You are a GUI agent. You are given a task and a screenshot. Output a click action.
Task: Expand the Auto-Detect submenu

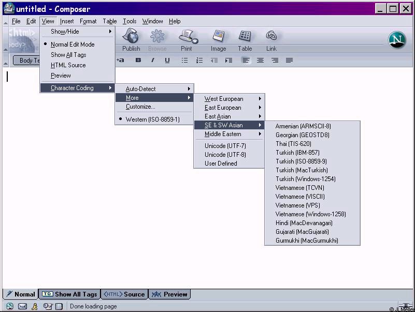click(x=154, y=89)
